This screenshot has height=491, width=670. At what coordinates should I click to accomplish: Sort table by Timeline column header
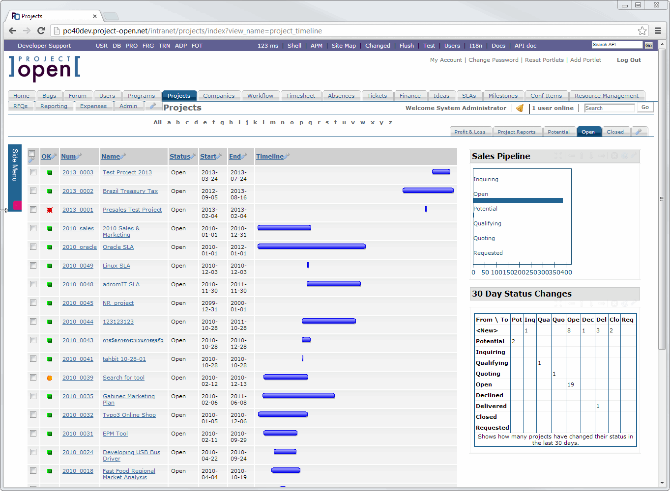point(270,156)
